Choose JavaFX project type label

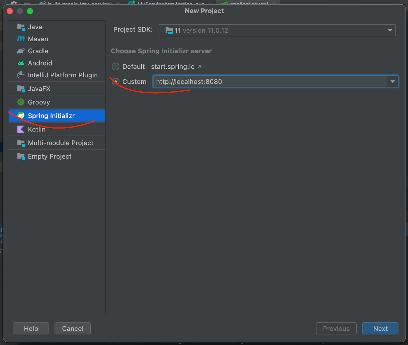pos(39,89)
